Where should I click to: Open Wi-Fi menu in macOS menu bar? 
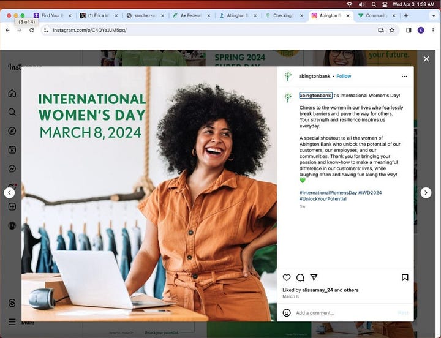349,4
